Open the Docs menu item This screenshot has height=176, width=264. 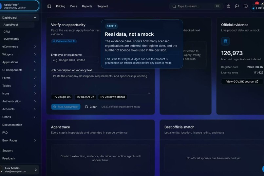(x=74, y=6)
